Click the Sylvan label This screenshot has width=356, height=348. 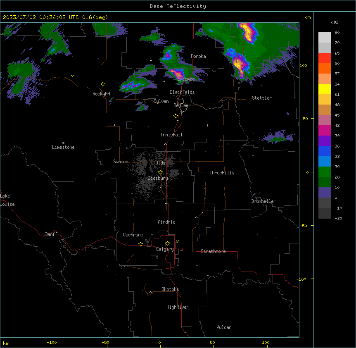[x=161, y=101]
